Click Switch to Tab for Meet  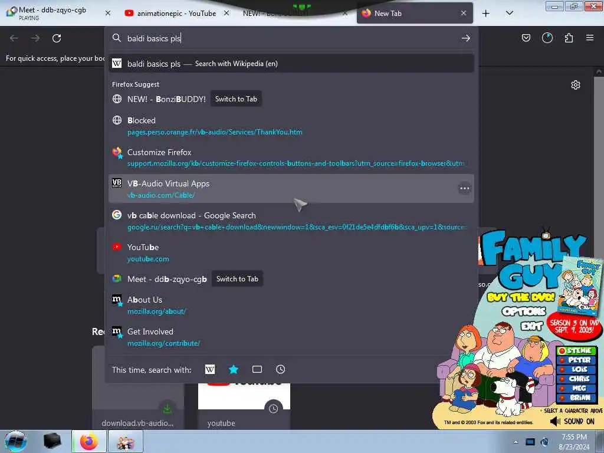point(237,279)
